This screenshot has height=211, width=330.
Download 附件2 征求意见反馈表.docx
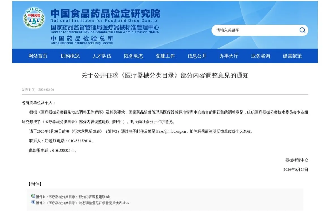tap(83, 203)
